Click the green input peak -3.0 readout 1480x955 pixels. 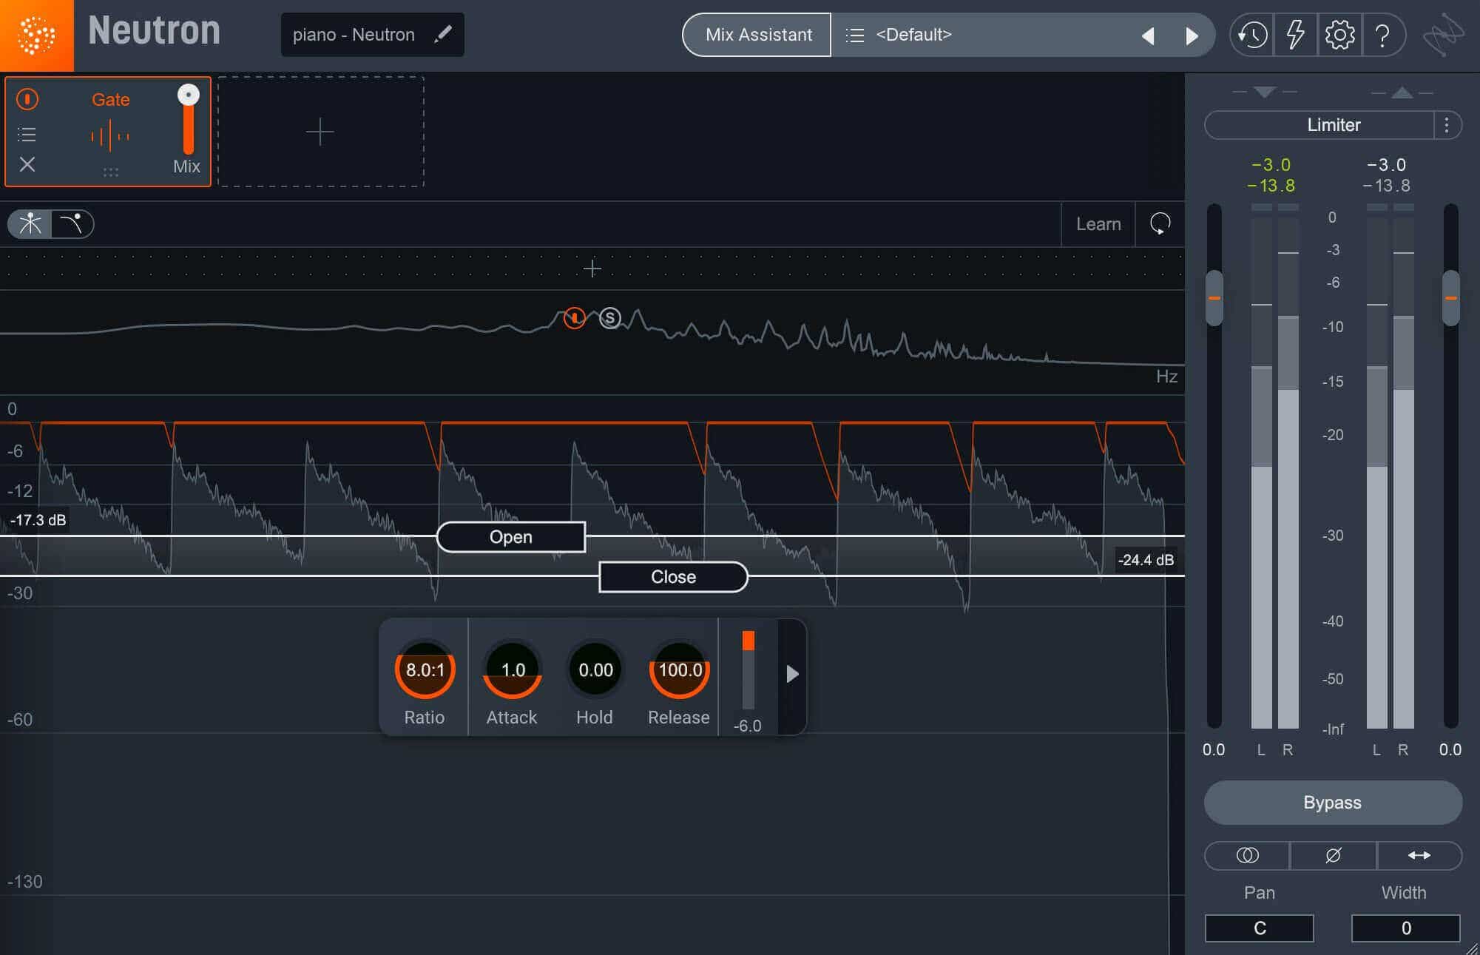[1271, 164]
